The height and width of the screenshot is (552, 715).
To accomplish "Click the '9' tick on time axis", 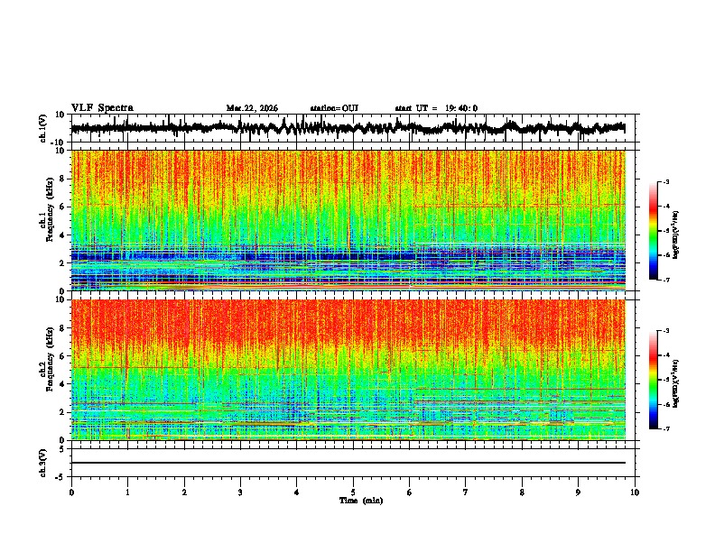I will click(x=578, y=492).
